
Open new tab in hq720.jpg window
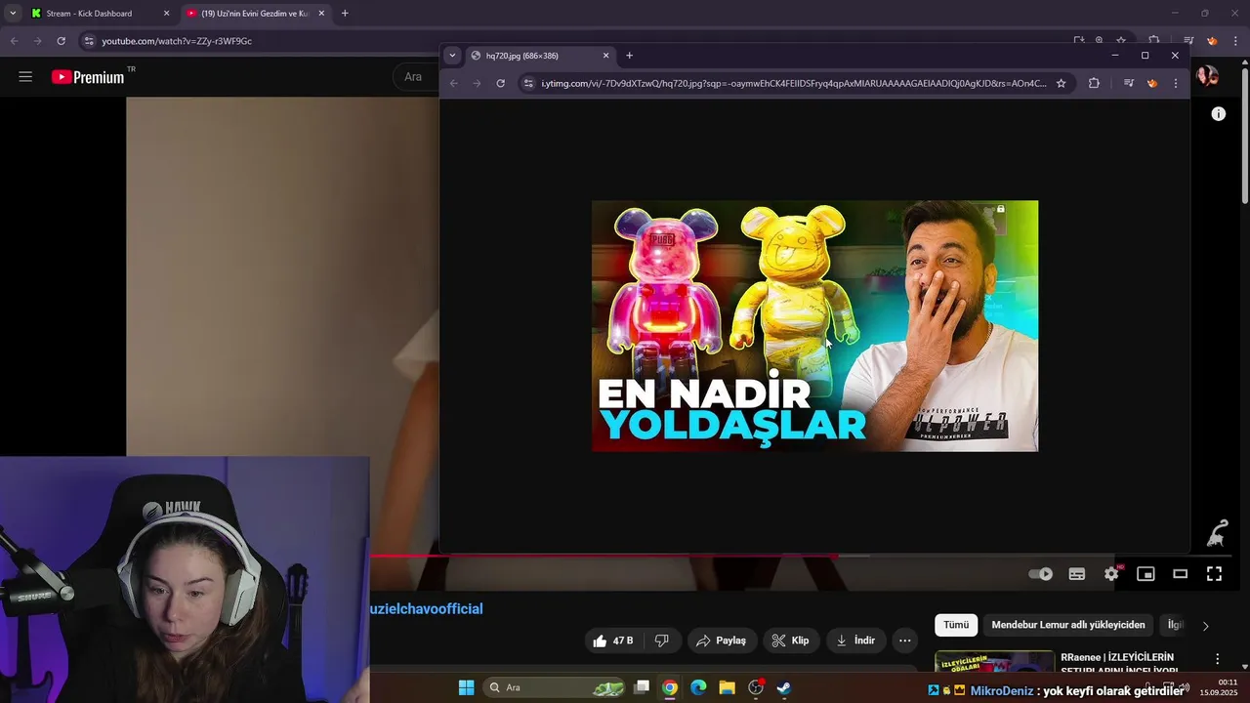click(629, 56)
